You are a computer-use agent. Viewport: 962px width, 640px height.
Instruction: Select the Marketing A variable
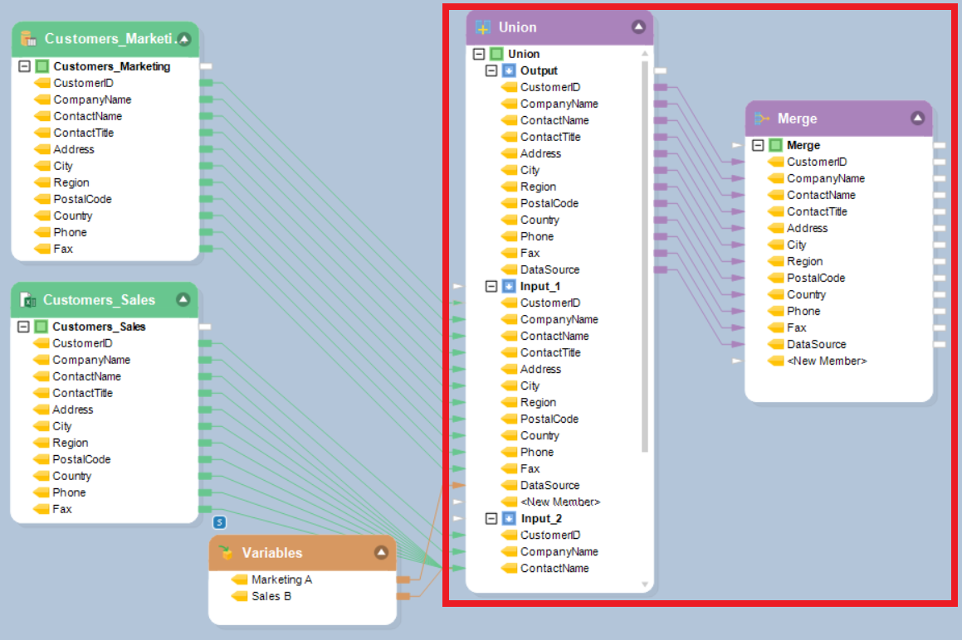tap(281, 579)
